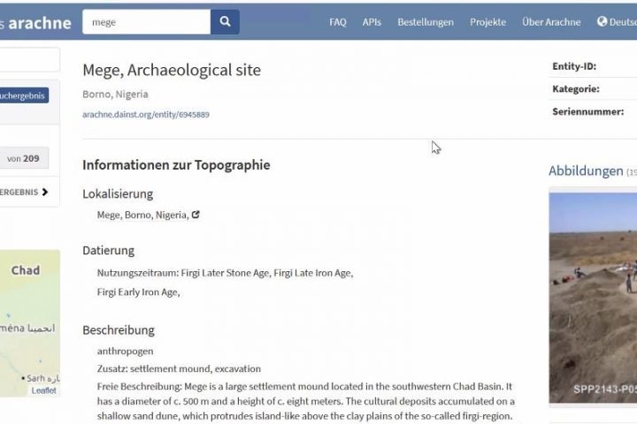Open the excavation photo thumbnail
The image size is (637, 424).
coord(593,298)
